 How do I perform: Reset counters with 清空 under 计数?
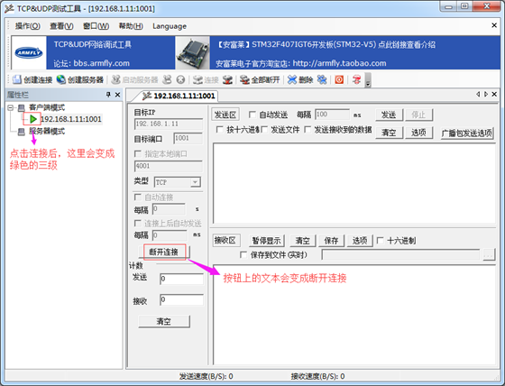coord(164,321)
